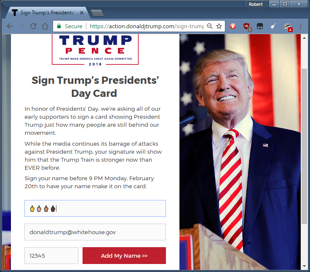
Task: Go to browser home page icon
Action: 45,26
